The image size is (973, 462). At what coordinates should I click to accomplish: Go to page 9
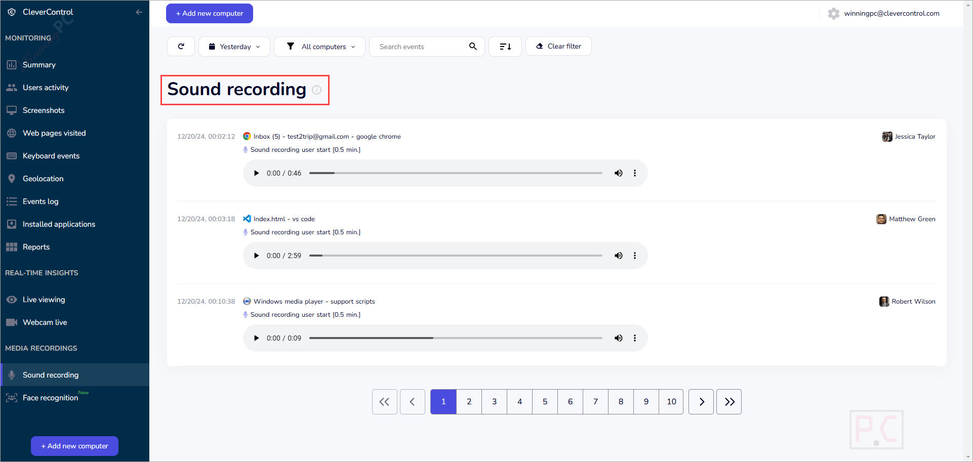click(x=646, y=402)
